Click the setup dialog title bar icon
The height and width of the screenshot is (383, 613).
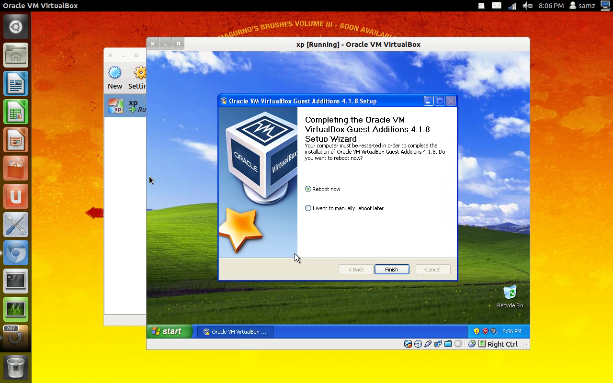[224, 101]
